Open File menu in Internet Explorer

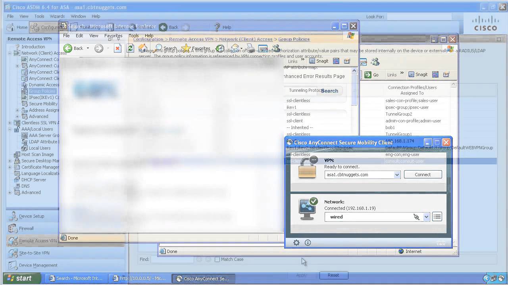click(x=66, y=36)
